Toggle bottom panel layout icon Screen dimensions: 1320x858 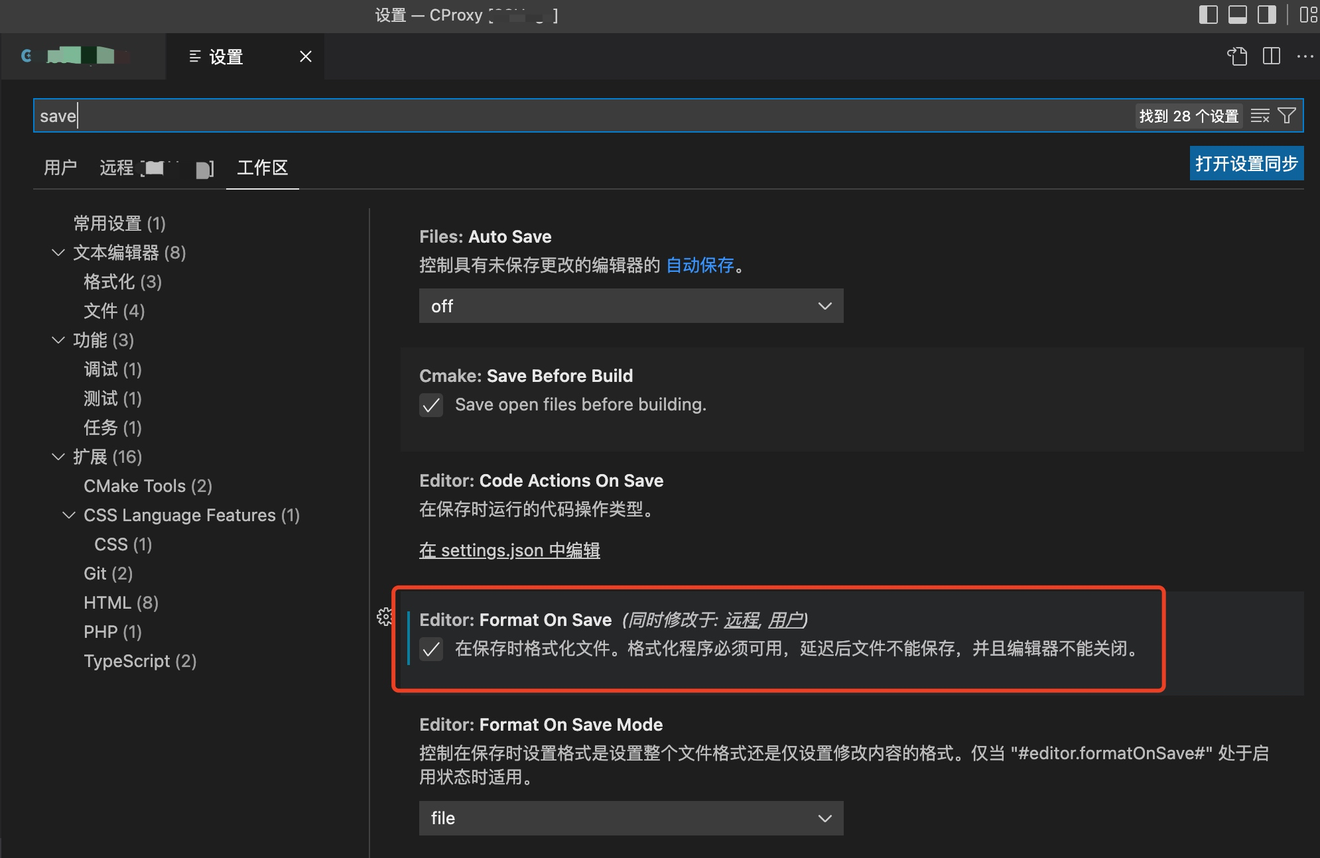1238,15
